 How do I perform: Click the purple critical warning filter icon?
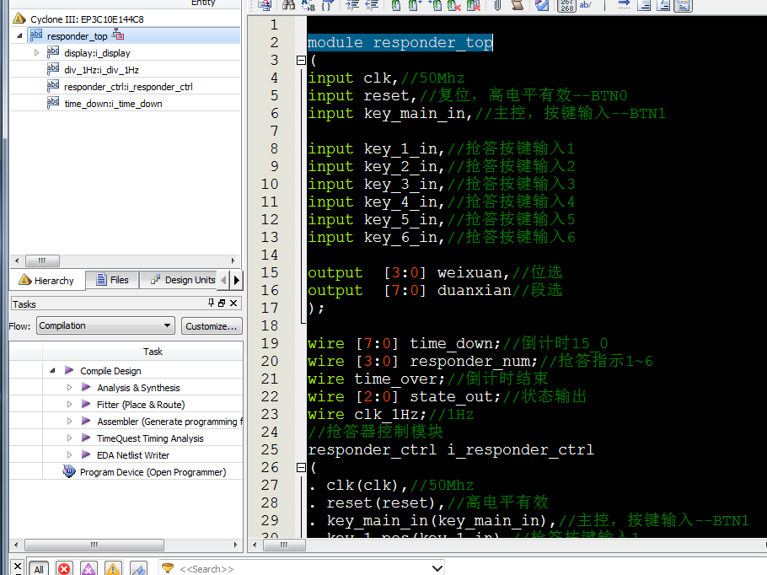[x=88, y=569]
